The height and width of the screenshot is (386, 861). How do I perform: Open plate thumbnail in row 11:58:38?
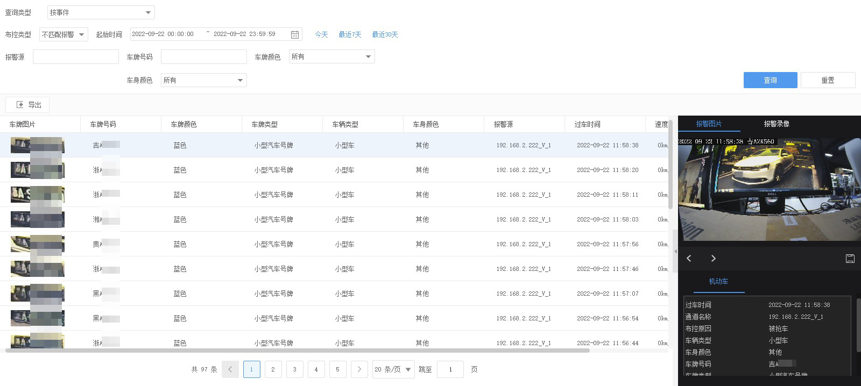38,145
